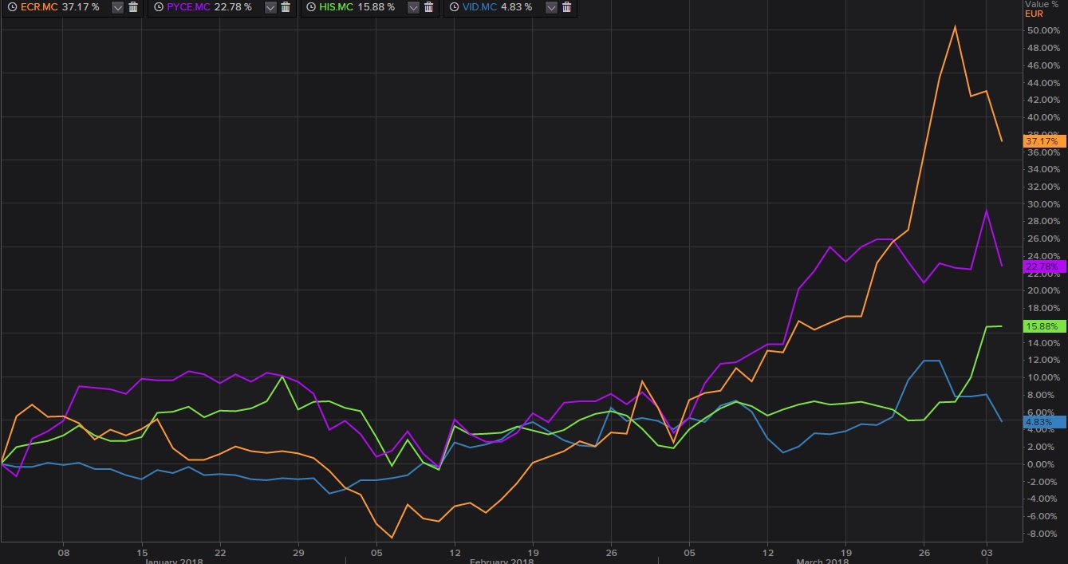Click the '37.17 %' value next to ECR.MC
The width and height of the screenshot is (1068, 564).
coord(80,7)
